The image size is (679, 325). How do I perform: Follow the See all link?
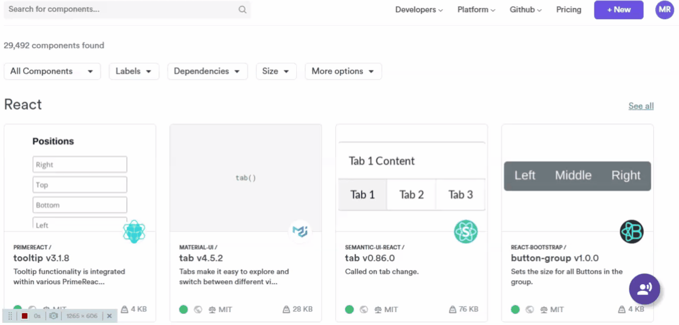point(641,106)
